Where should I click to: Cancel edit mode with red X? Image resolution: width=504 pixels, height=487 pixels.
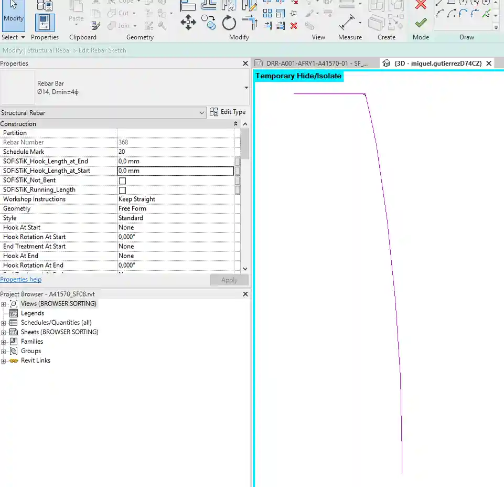tap(421, 5)
